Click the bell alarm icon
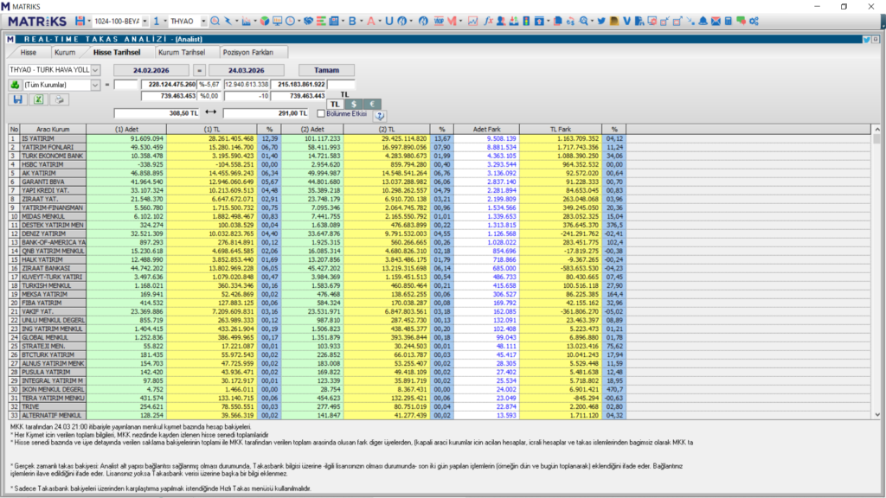 [703, 21]
